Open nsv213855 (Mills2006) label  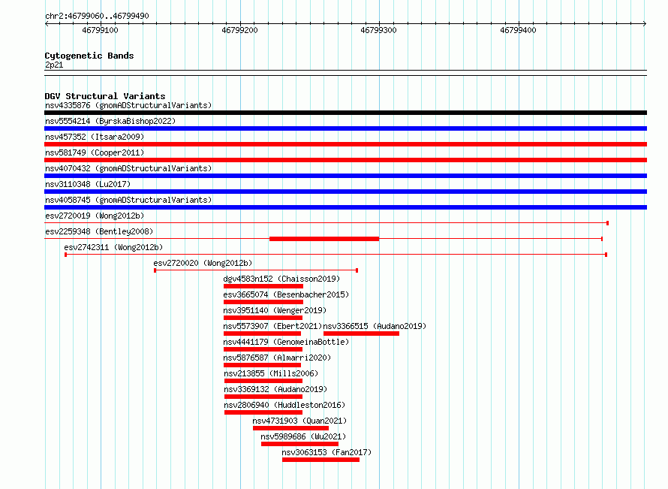[x=271, y=373]
